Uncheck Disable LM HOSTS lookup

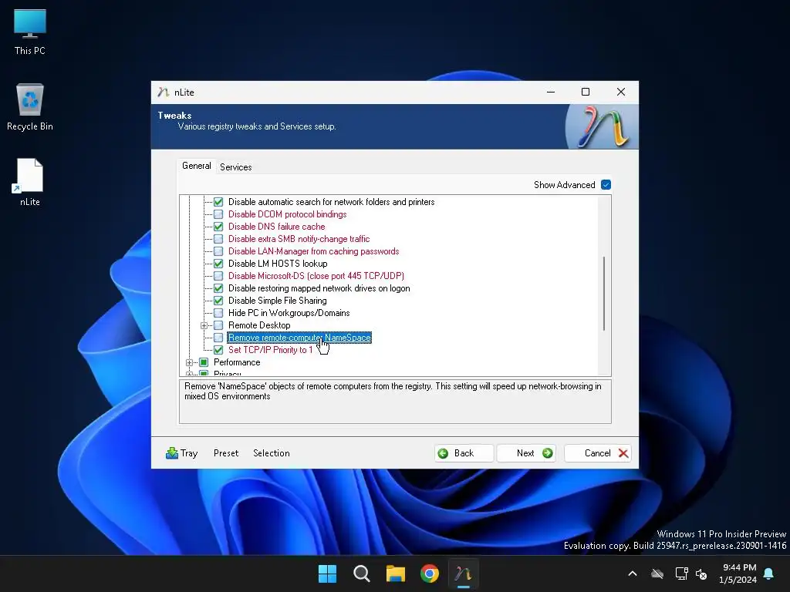(x=218, y=264)
